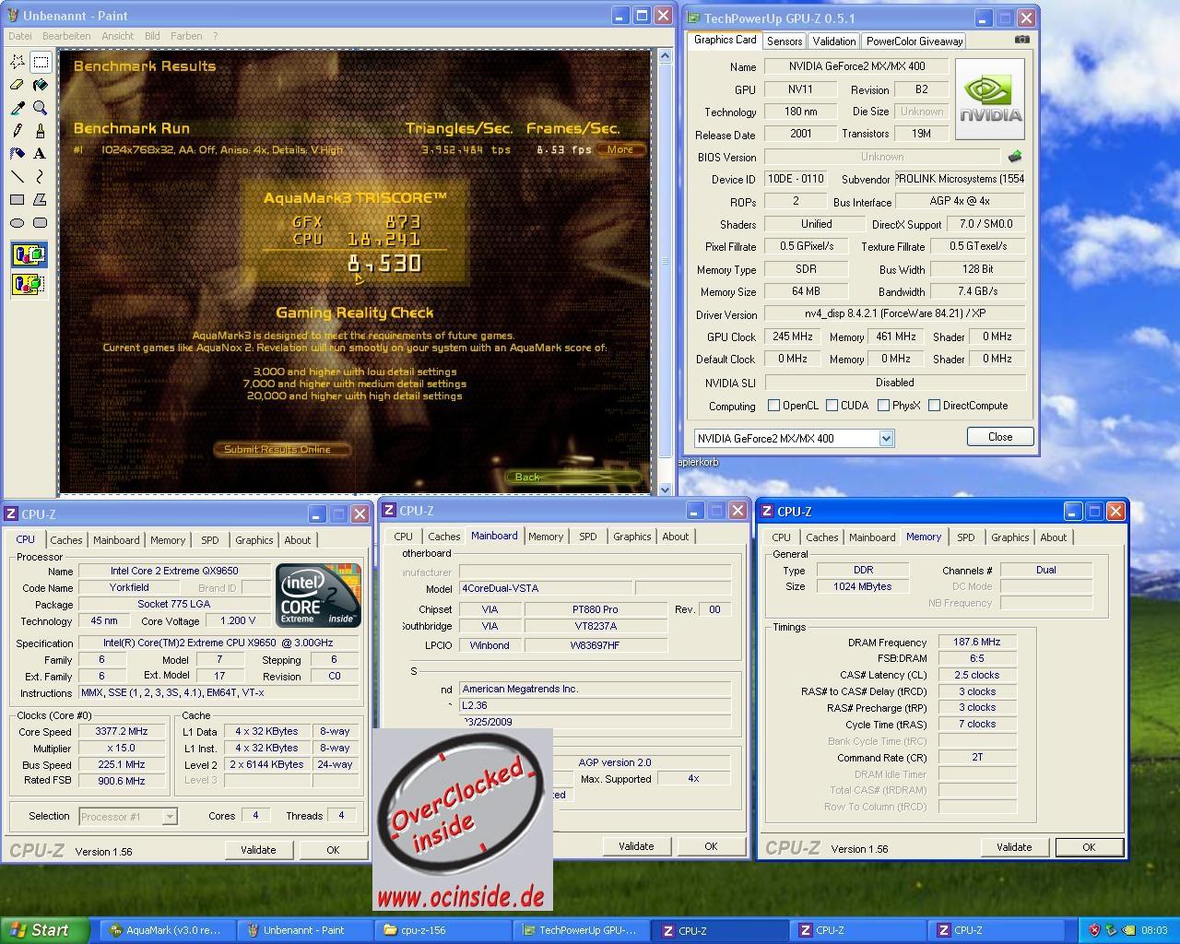The height and width of the screenshot is (944, 1180).
Task: Select the Polygon shape tool
Action: point(41,199)
